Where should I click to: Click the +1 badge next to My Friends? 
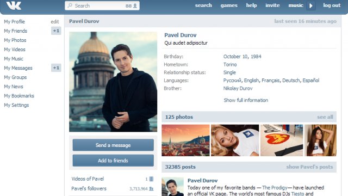coord(56,30)
